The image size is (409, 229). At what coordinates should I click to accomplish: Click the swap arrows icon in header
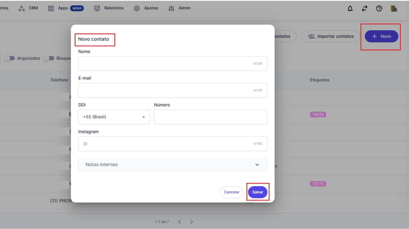click(365, 9)
